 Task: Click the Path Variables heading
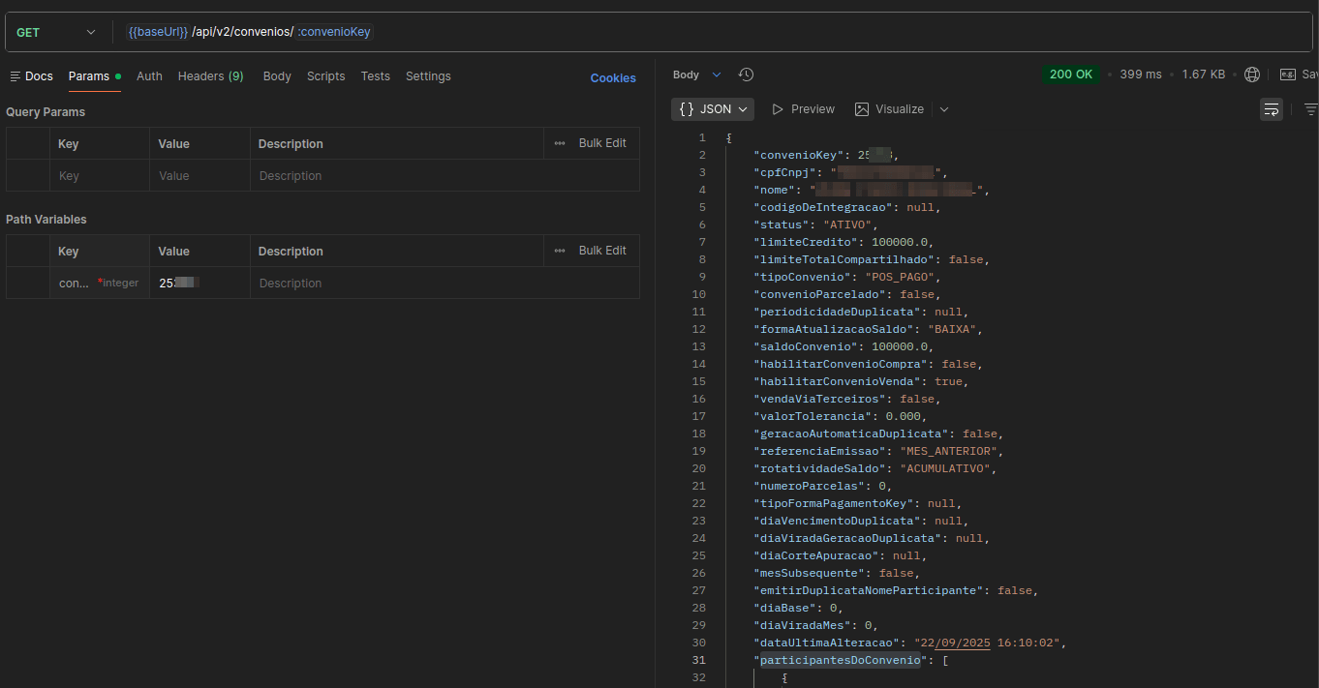[x=46, y=220]
